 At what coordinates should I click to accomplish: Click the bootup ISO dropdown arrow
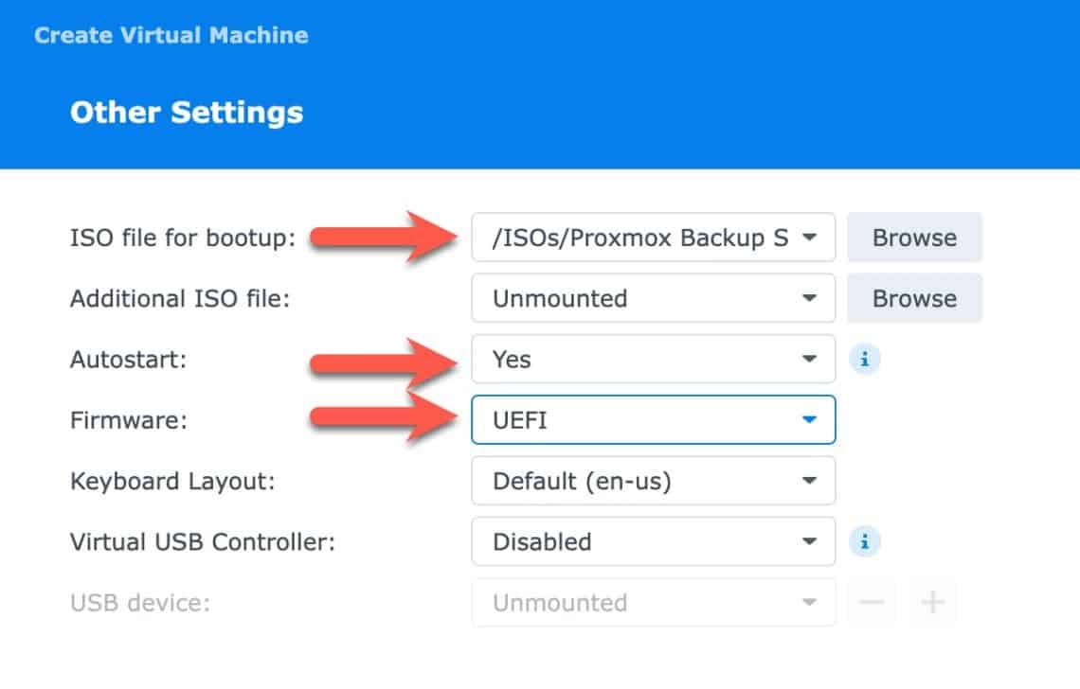[809, 238]
